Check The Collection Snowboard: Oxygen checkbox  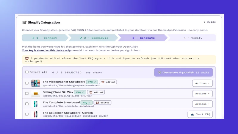click(27, 114)
